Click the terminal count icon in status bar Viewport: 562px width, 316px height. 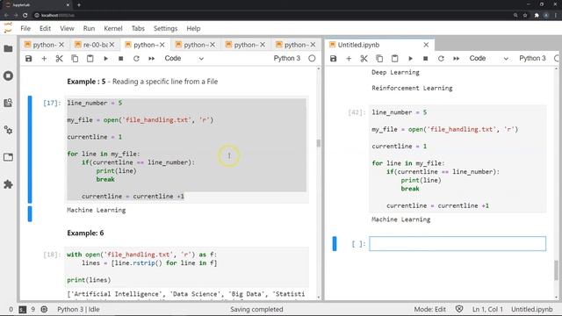click(x=23, y=309)
